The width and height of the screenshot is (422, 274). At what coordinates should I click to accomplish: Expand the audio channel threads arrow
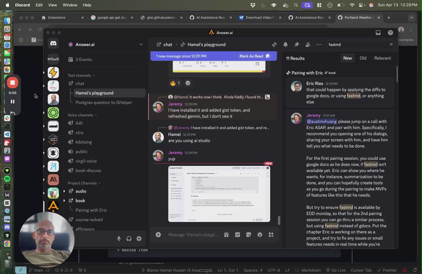click(x=64, y=191)
